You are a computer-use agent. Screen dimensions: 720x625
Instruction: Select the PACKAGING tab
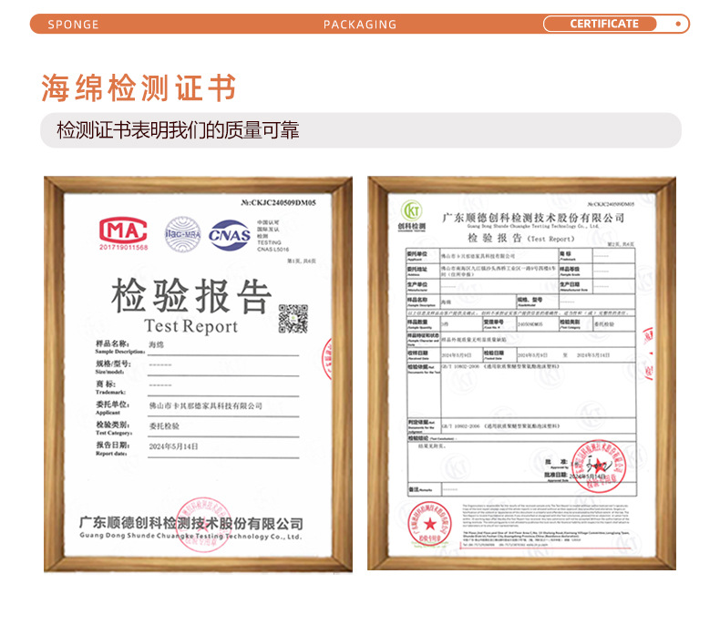(x=360, y=25)
